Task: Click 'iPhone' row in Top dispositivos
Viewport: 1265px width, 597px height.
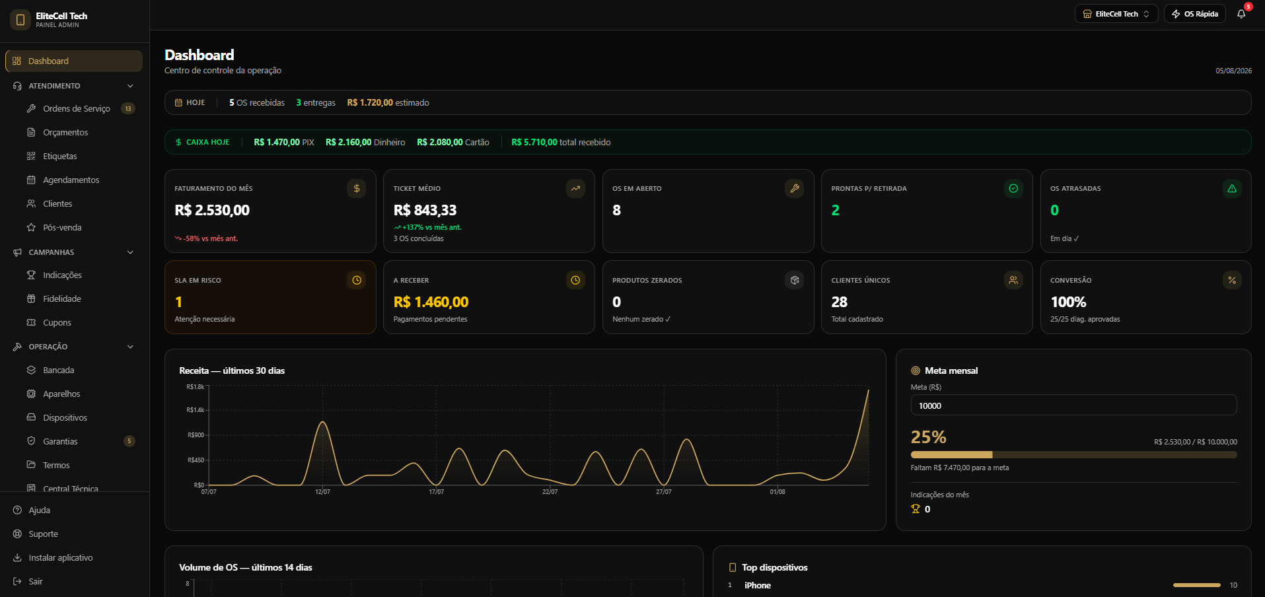Action: [x=982, y=585]
